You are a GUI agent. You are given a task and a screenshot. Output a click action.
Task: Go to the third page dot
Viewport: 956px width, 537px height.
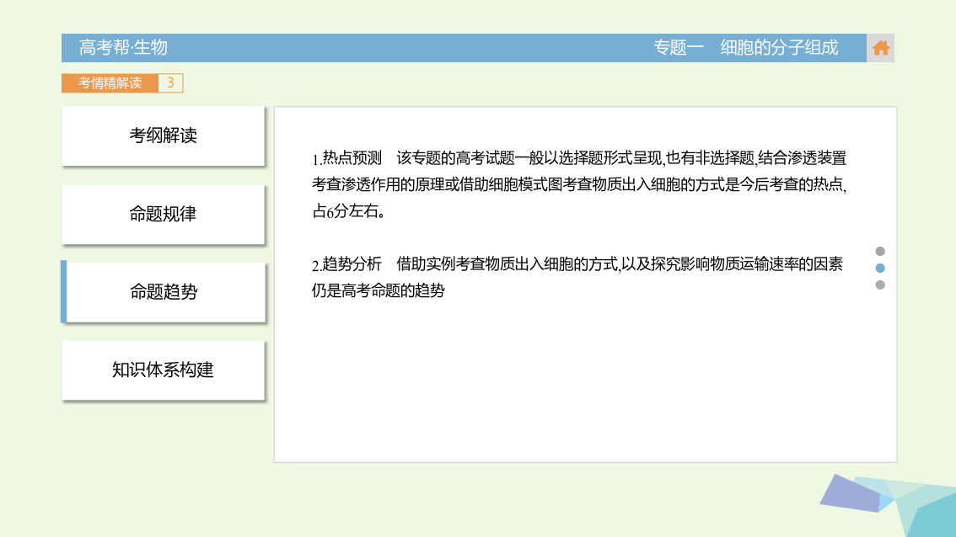[x=880, y=285]
